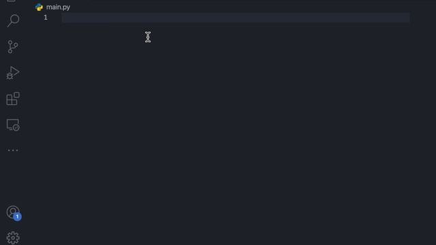
Task: Open the Search view in activity bar
Action: 13,20
